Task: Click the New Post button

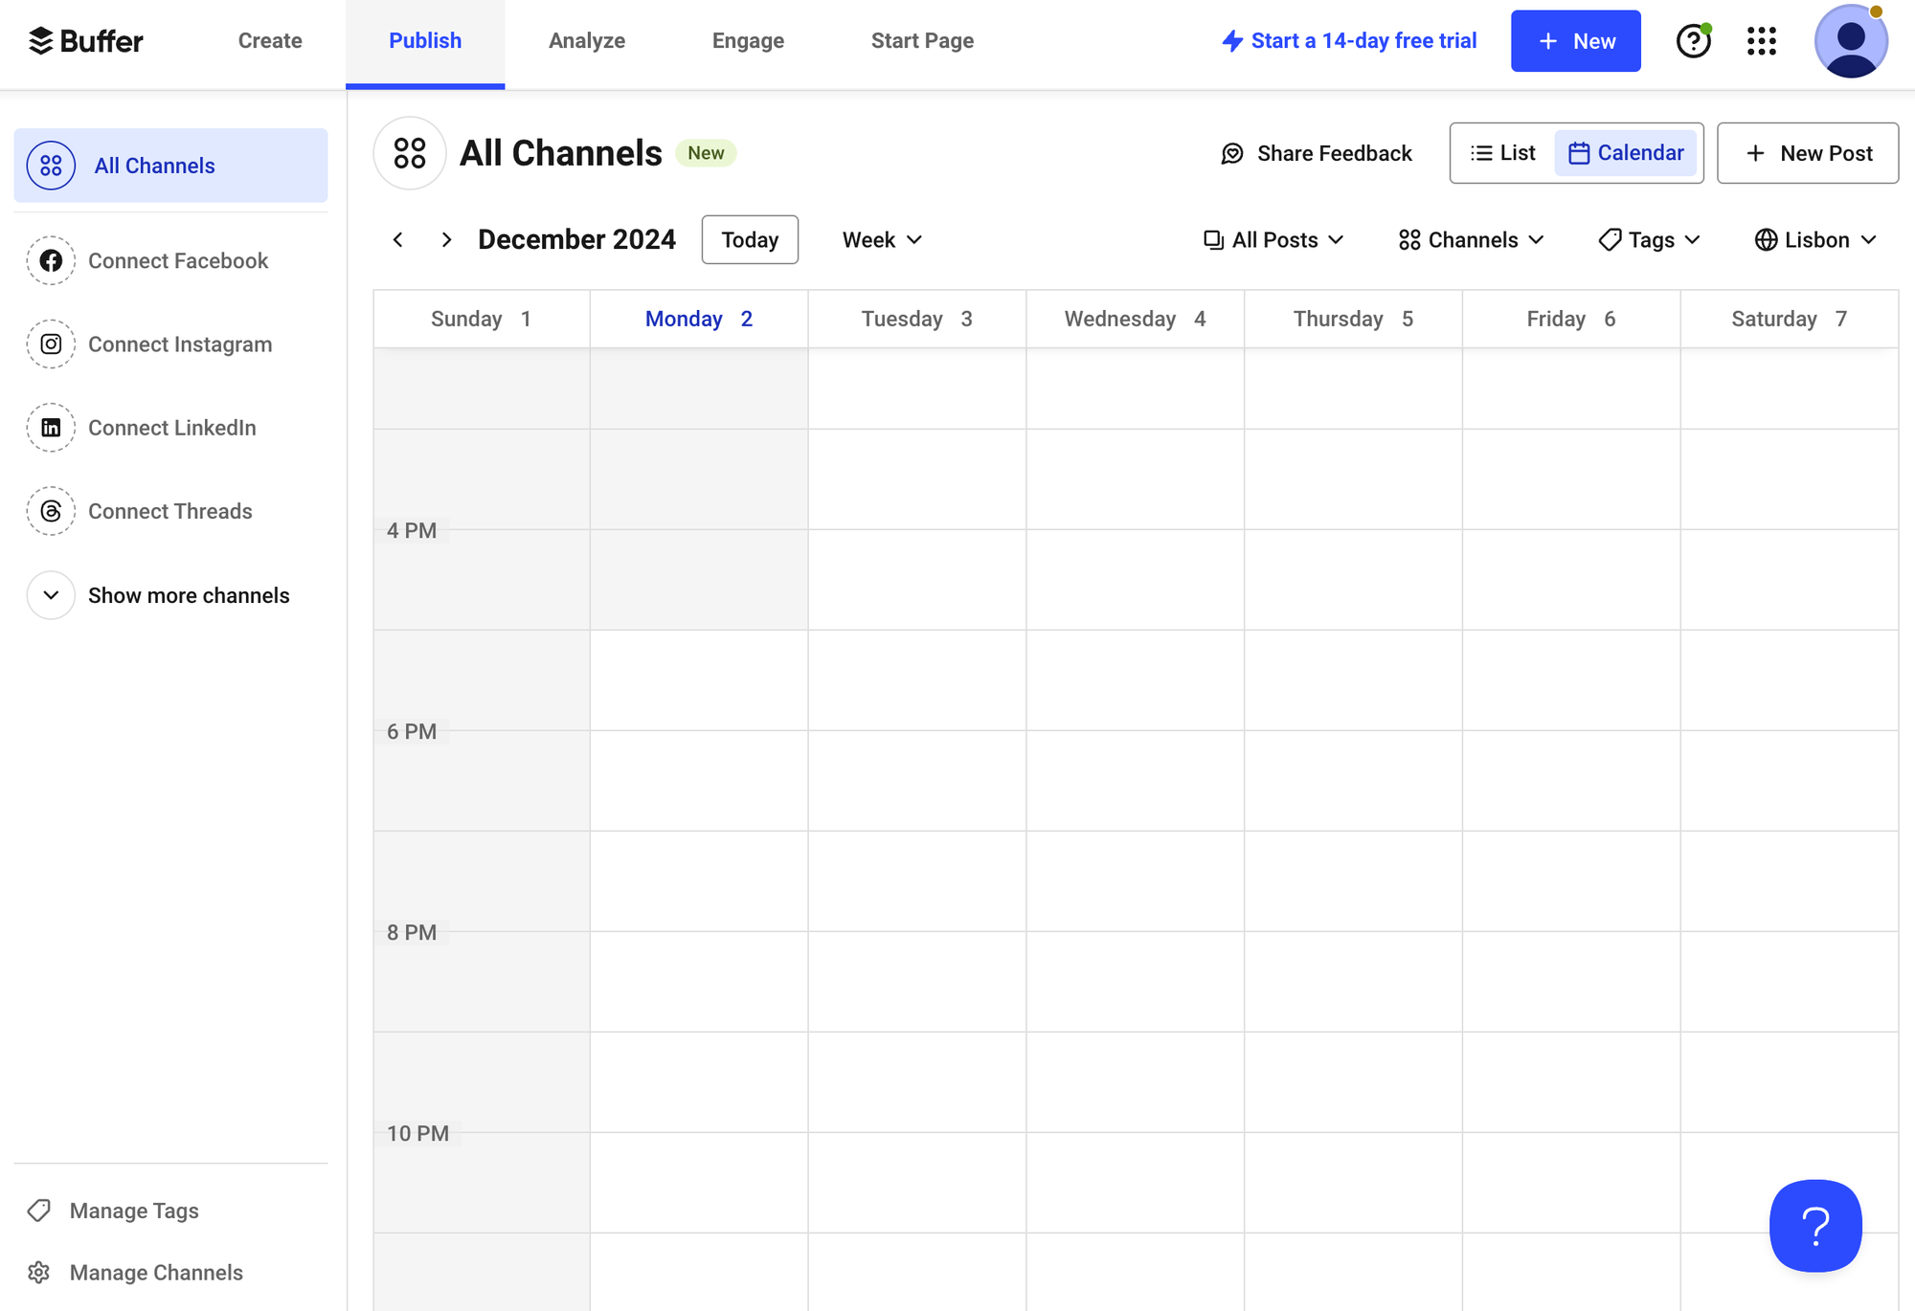Action: (1808, 152)
